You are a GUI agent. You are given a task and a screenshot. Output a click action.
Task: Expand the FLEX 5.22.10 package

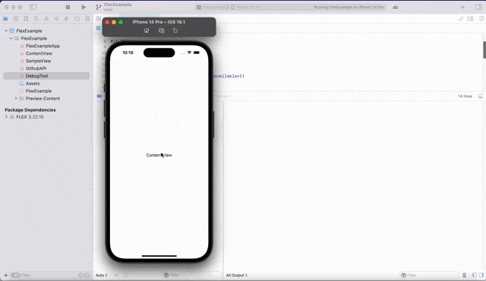(6, 117)
